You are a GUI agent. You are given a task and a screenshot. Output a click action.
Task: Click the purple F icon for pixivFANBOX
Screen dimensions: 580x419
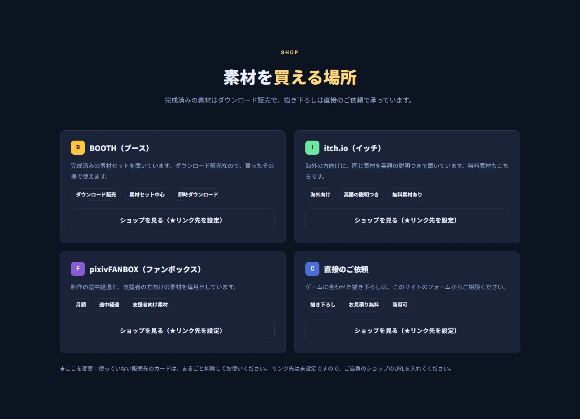[x=78, y=269]
